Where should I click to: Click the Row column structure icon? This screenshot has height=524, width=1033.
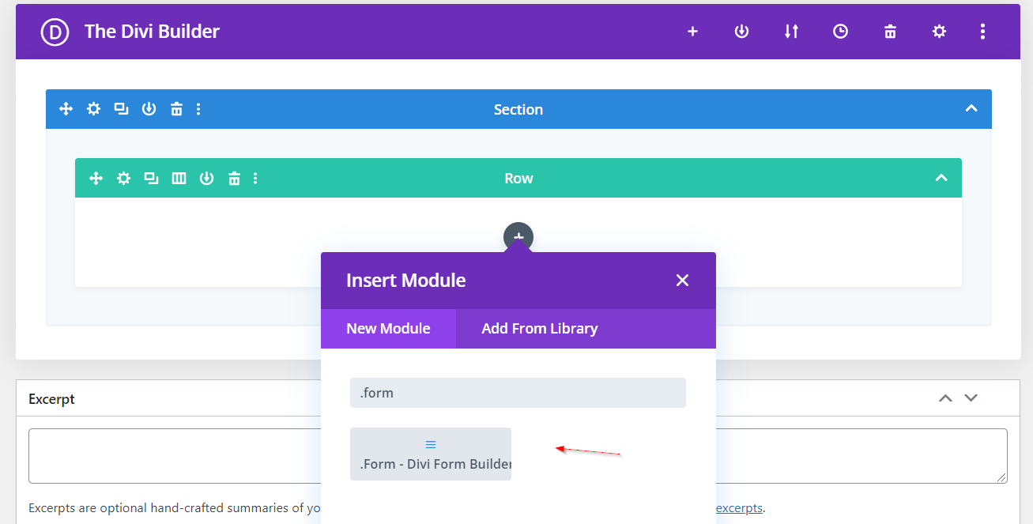tap(179, 178)
